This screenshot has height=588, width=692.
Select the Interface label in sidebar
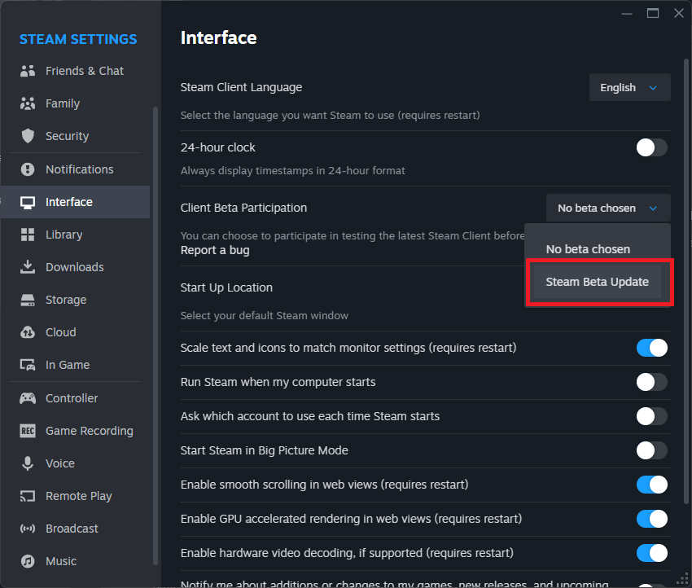click(x=69, y=202)
